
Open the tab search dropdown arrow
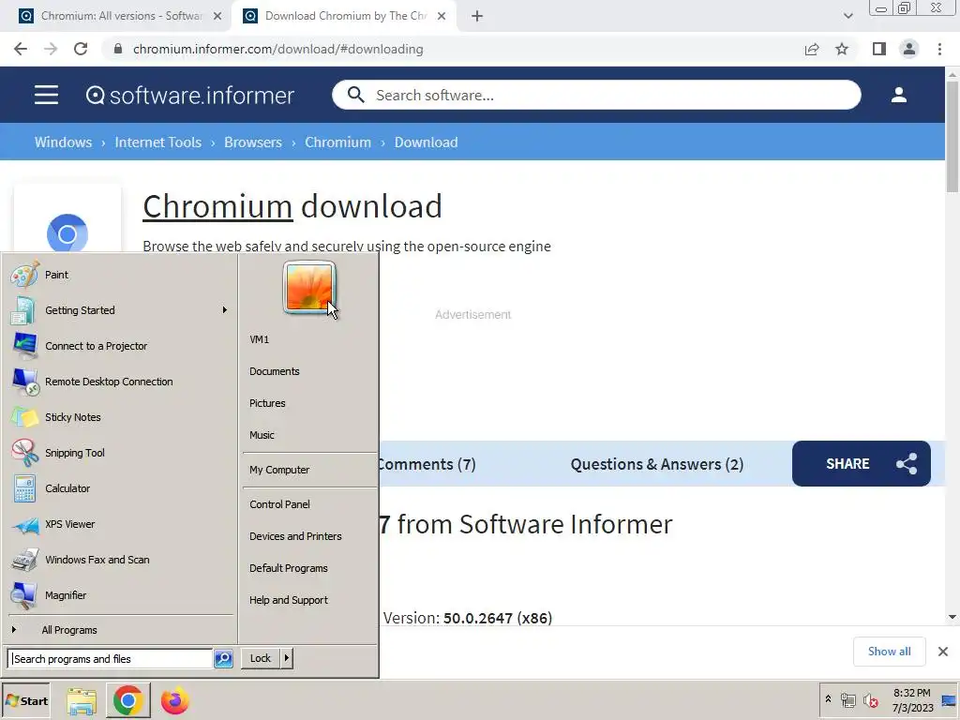(x=847, y=16)
